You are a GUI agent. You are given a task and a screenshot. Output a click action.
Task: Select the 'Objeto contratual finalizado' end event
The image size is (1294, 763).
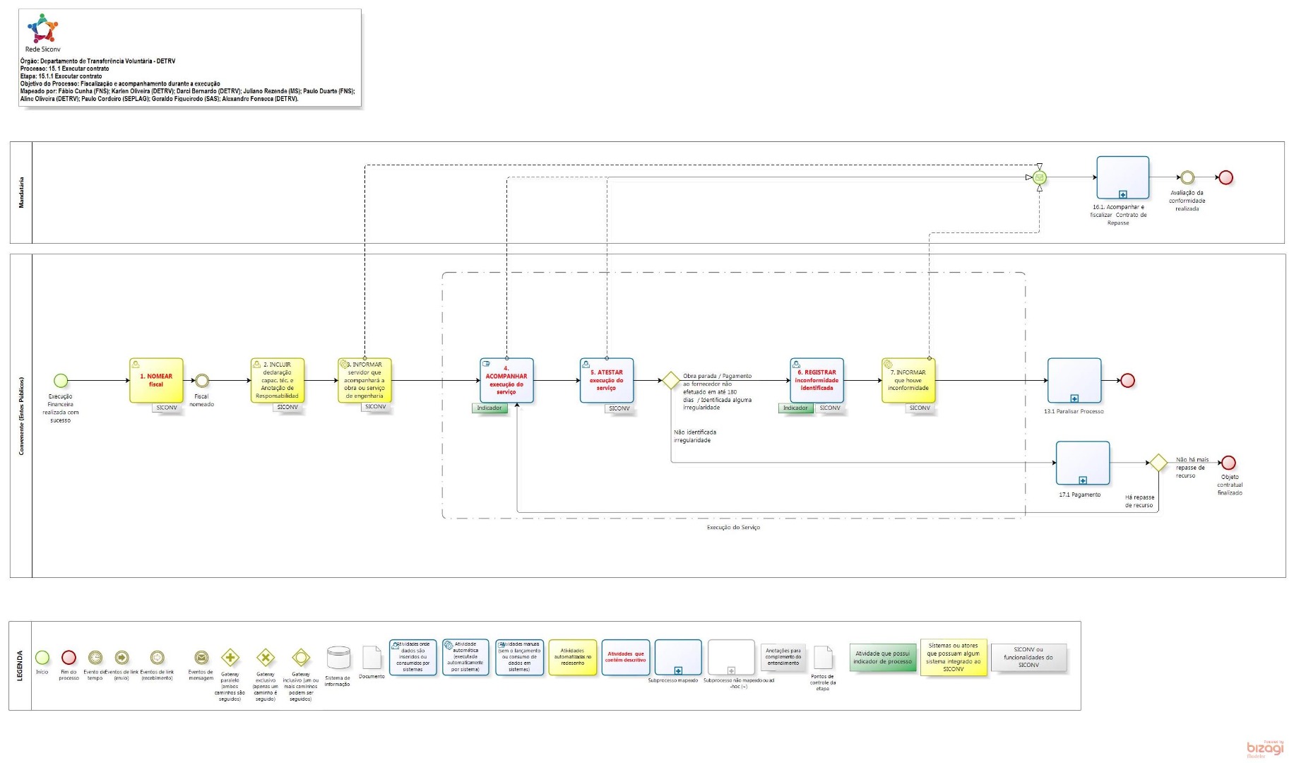[x=1229, y=463]
